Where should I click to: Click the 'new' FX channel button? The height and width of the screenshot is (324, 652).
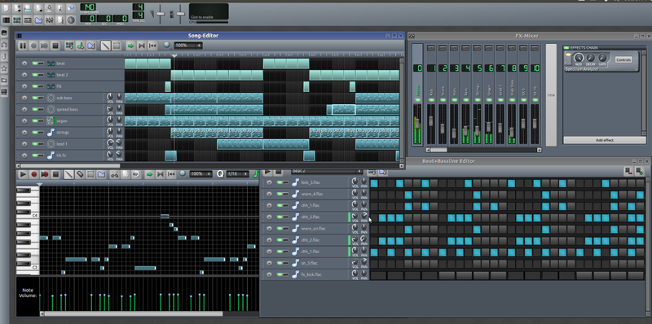point(551,94)
